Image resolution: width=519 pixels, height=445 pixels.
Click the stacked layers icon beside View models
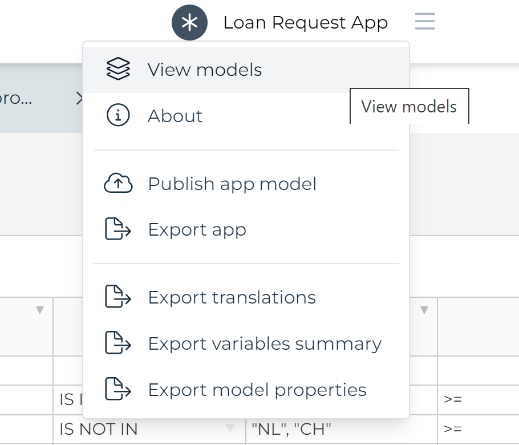[x=117, y=70]
